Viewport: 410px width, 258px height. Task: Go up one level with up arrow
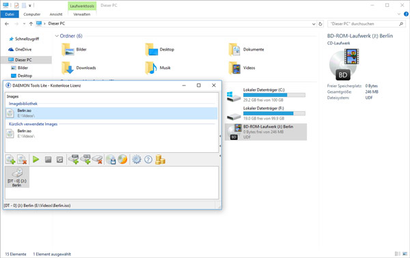pyautogui.click(x=31, y=24)
